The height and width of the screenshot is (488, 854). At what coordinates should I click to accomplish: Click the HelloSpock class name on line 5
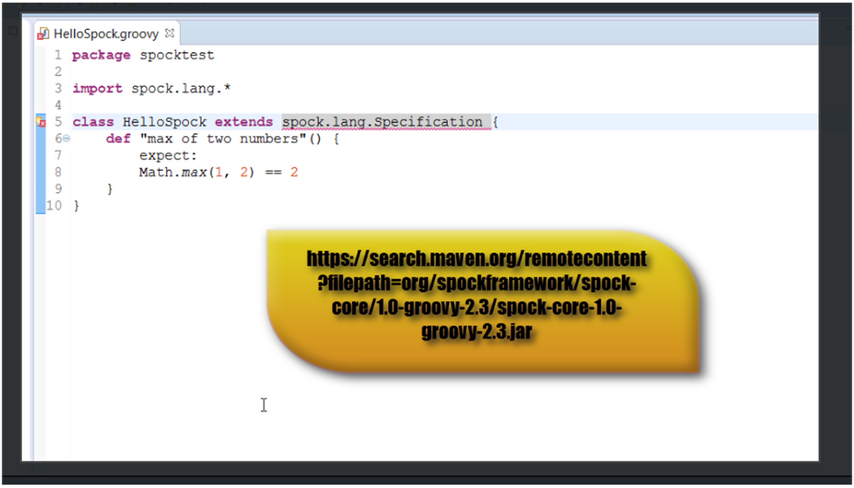click(164, 122)
